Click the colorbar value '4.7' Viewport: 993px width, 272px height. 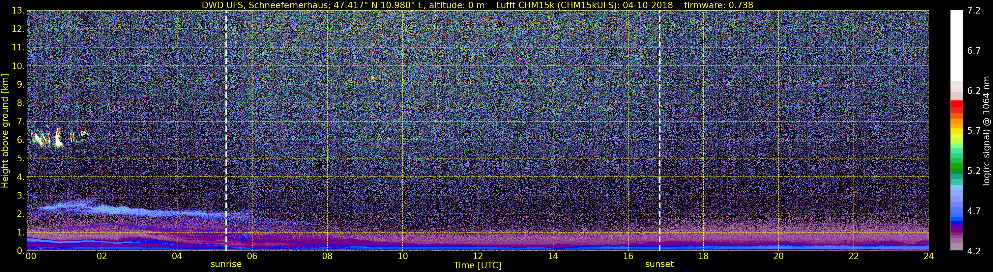click(x=974, y=211)
